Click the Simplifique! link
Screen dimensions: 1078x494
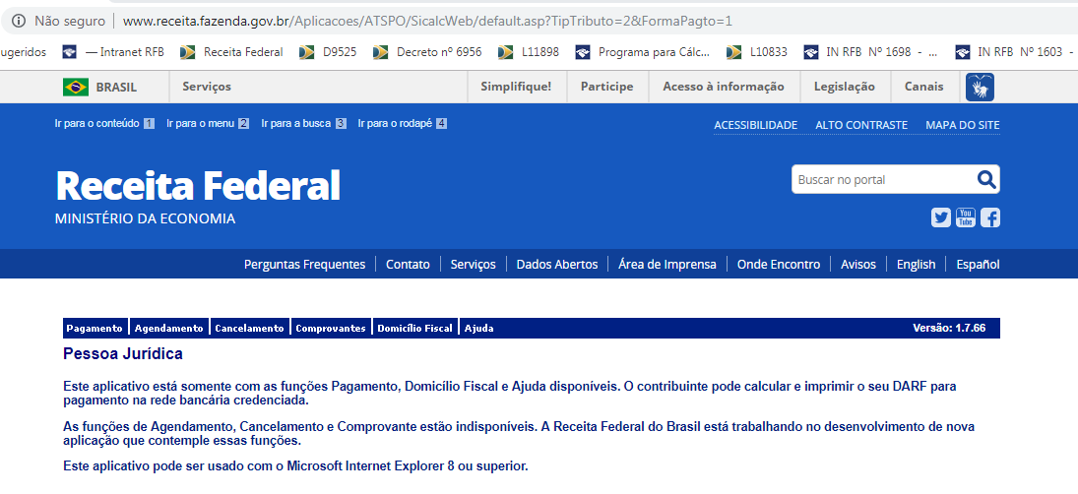(x=516, y=87)
